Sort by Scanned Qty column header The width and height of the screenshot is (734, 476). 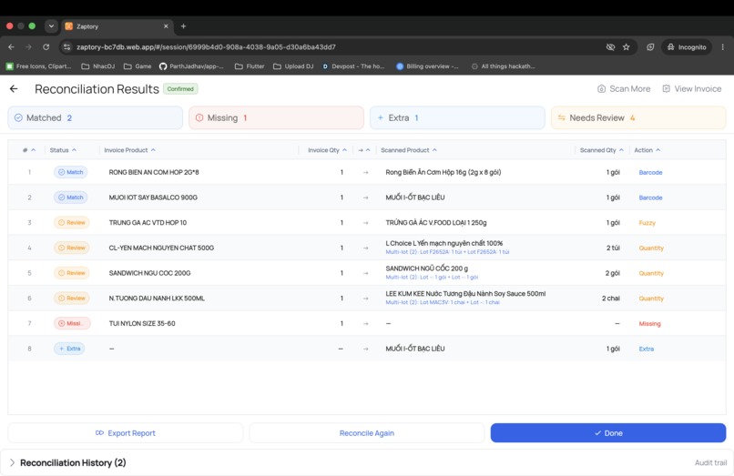602,150
